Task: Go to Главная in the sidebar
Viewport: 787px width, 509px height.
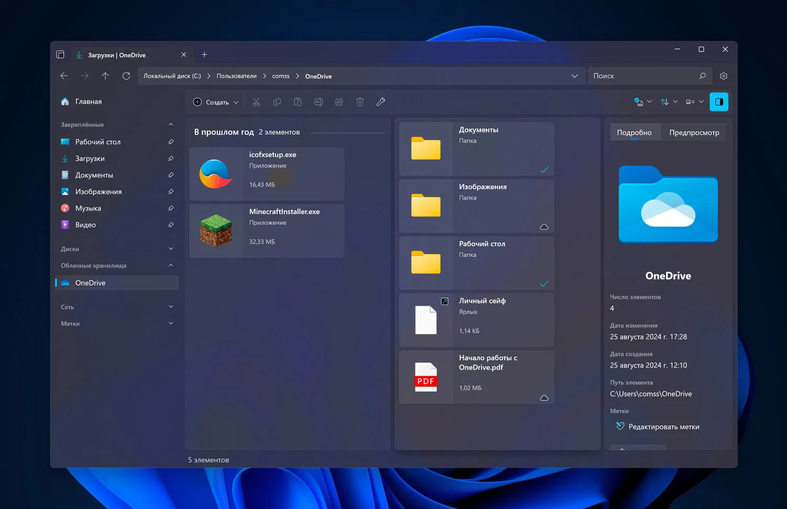Action: coord(116,102)
